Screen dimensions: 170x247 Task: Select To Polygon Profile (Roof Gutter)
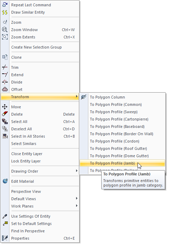pos(122,148)
